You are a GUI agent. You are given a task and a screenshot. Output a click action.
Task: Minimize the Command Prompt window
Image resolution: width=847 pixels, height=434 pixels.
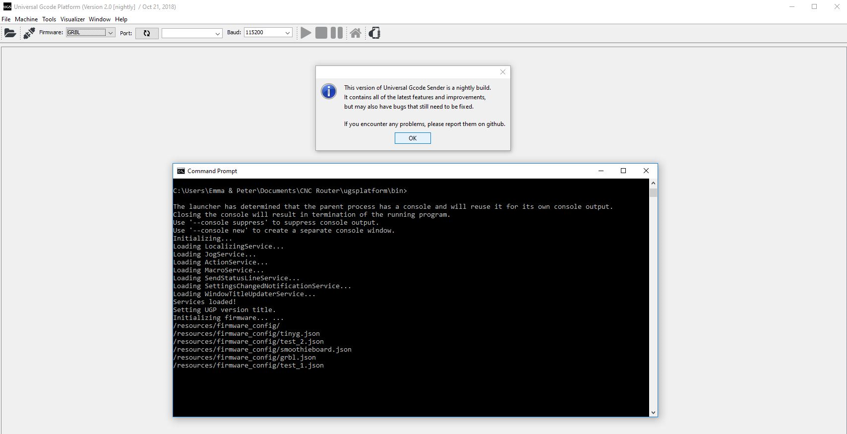(601, 171)
